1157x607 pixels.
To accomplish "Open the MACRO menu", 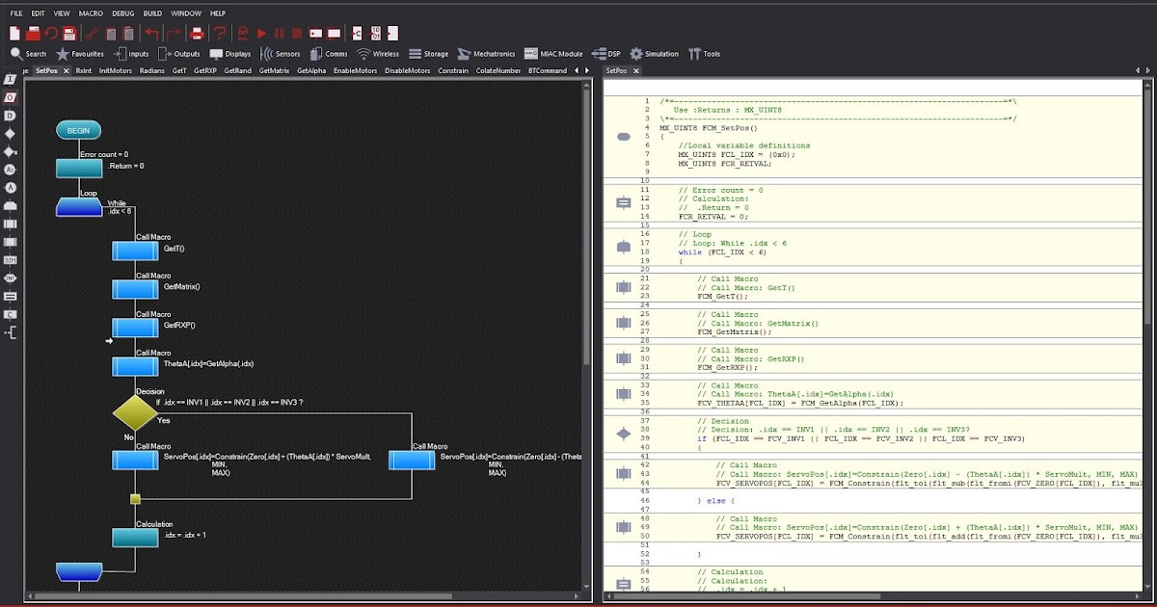I will [x=91, y=13].
